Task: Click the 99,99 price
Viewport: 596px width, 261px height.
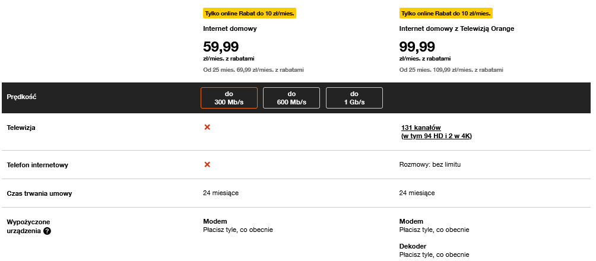Action: coord(417,47)
